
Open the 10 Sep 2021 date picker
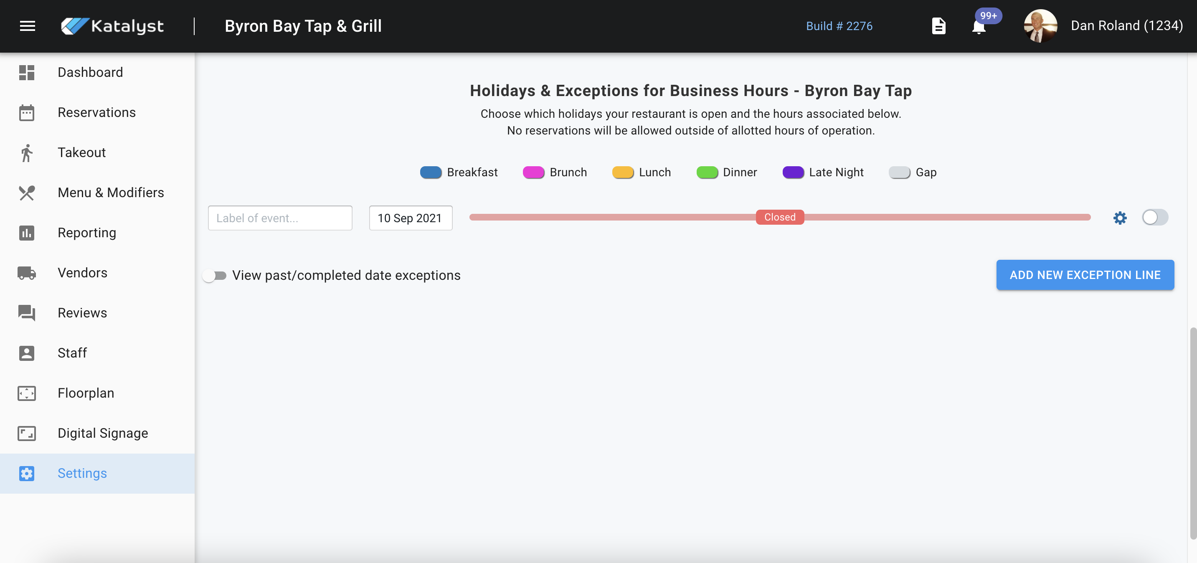pos(410,218)
